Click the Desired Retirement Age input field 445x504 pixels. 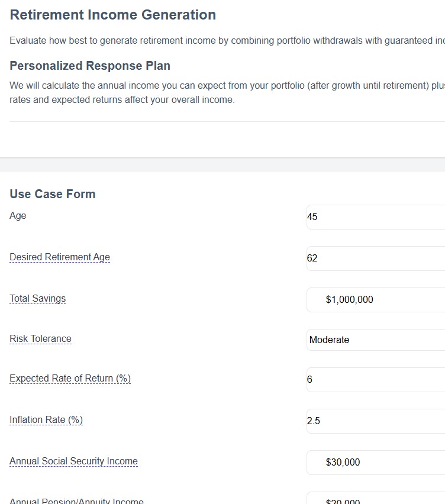(373, 259)
